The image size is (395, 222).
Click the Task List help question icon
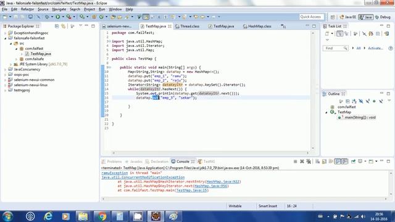(391, 48)
